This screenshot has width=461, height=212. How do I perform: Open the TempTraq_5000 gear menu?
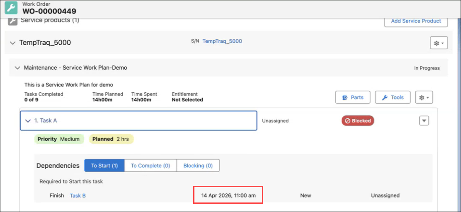tap(439, 43)
